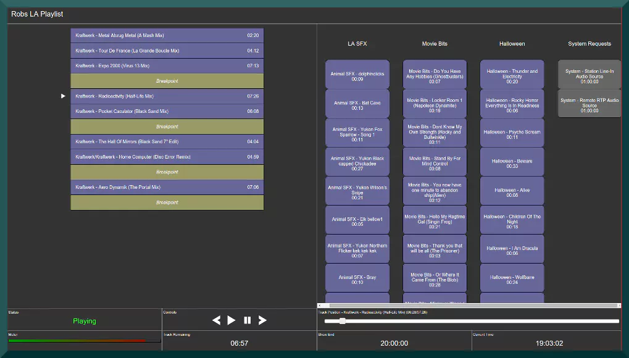Image resolution: width=629 pixels, height=358 pixels.
Task: Trigger Animal SFX - Yukon Fox Sparrow cart
Action: 357,133
